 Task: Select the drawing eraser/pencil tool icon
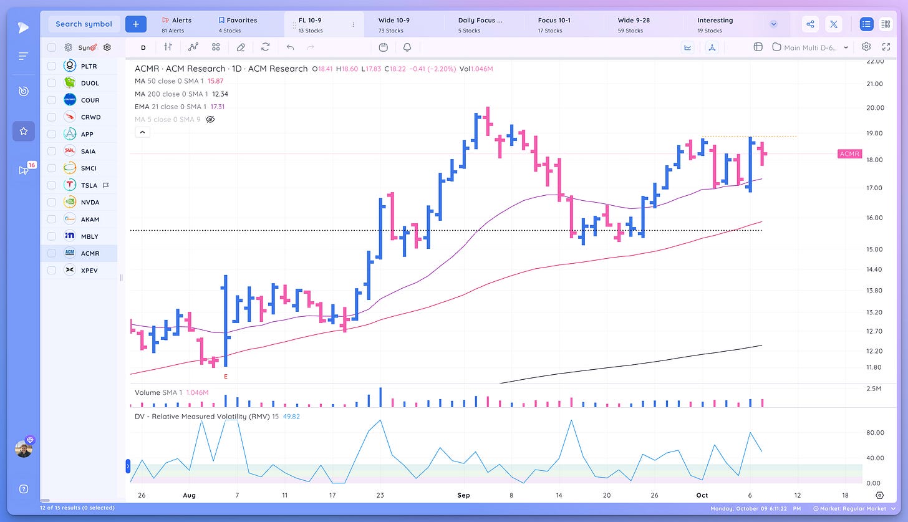pyautogui.click(x=241, y=47)
